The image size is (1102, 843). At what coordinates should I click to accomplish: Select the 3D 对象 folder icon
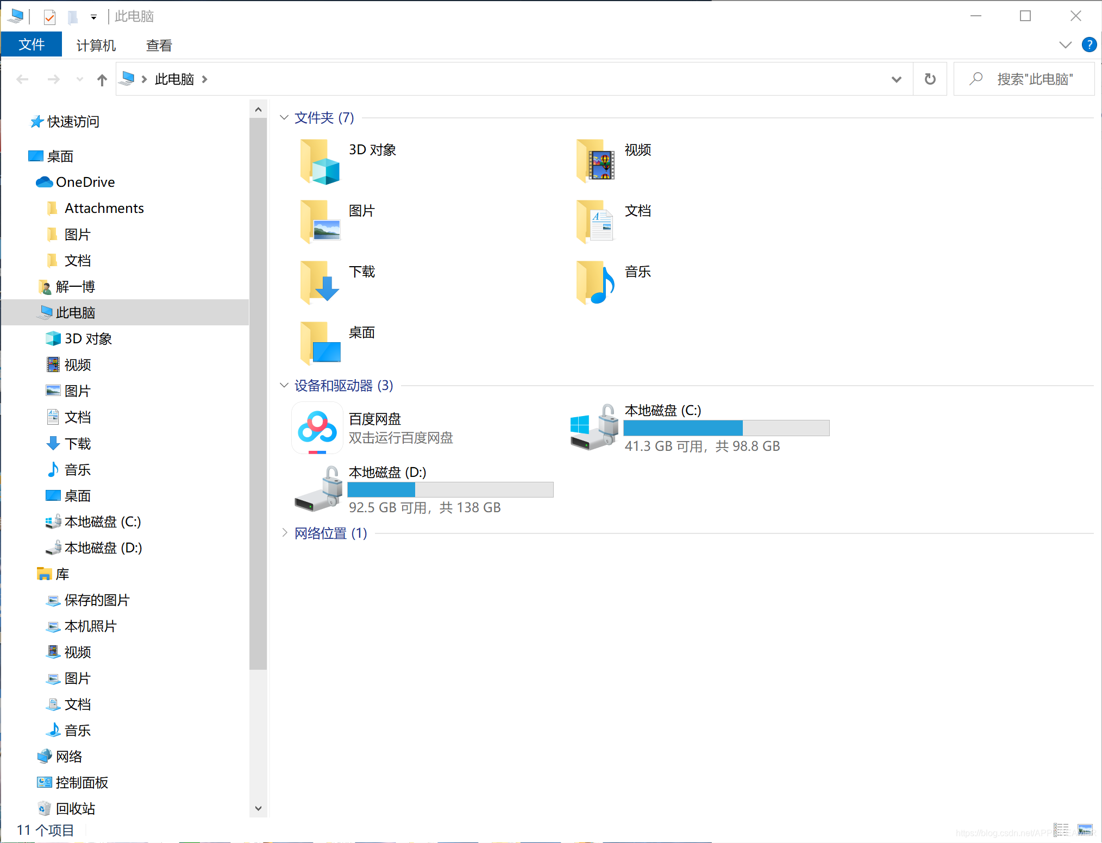(x=320, y=162)
